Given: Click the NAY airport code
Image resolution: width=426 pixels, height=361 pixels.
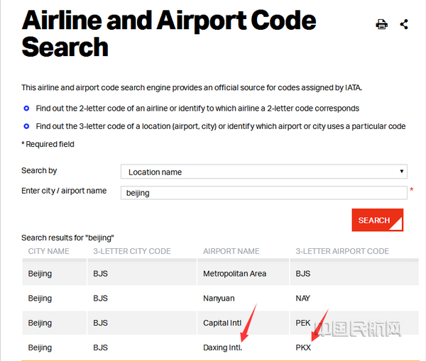Looking at the screenshot, I should coord(303,298).
